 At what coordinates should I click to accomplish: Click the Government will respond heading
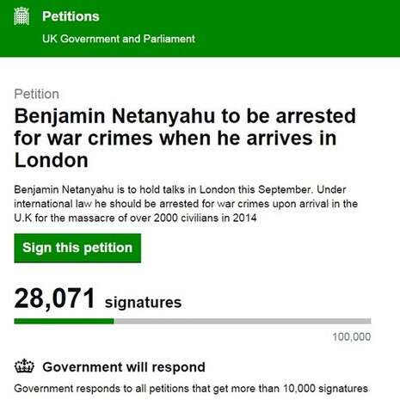124,367
